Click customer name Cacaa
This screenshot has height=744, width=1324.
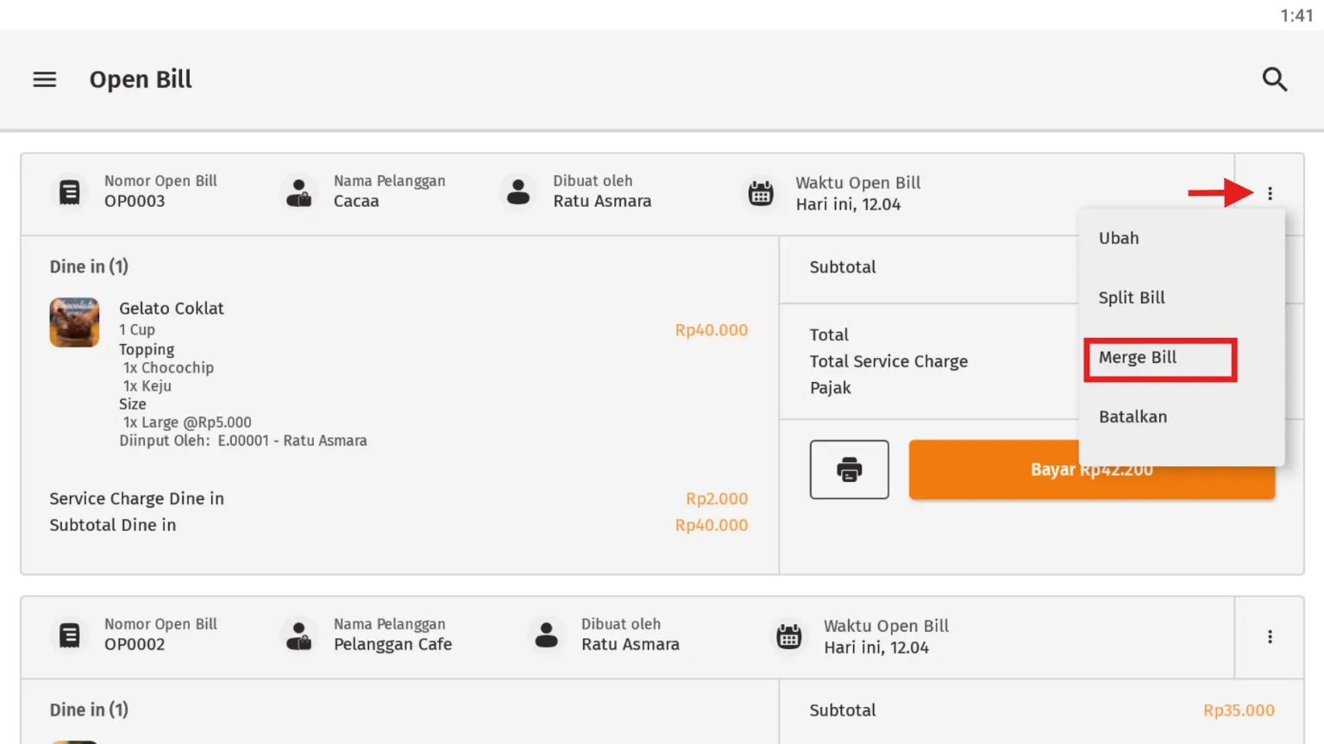tap(356, 201)
